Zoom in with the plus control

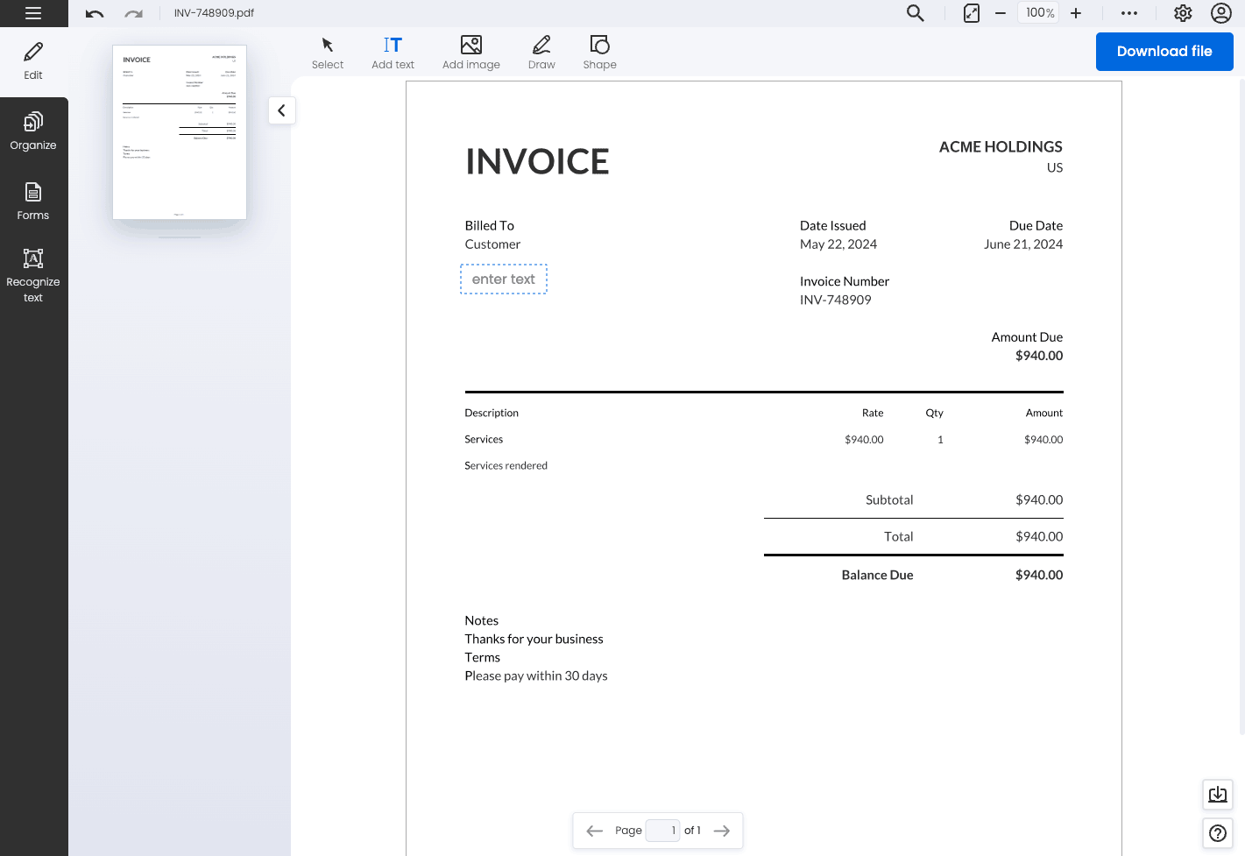(x=1075, y=13)
